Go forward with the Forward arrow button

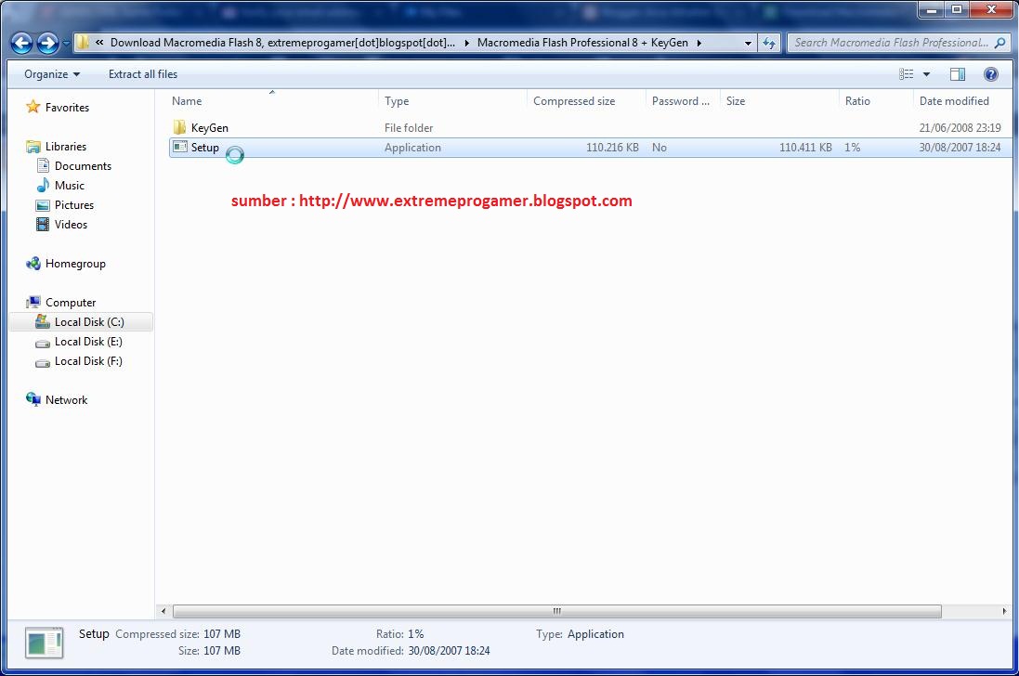coord(47,43)
